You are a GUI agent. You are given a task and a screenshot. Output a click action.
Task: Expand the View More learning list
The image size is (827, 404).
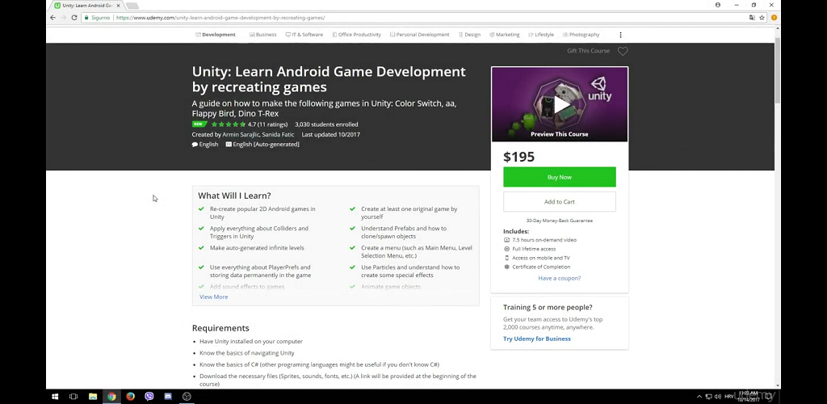[214, 297]
